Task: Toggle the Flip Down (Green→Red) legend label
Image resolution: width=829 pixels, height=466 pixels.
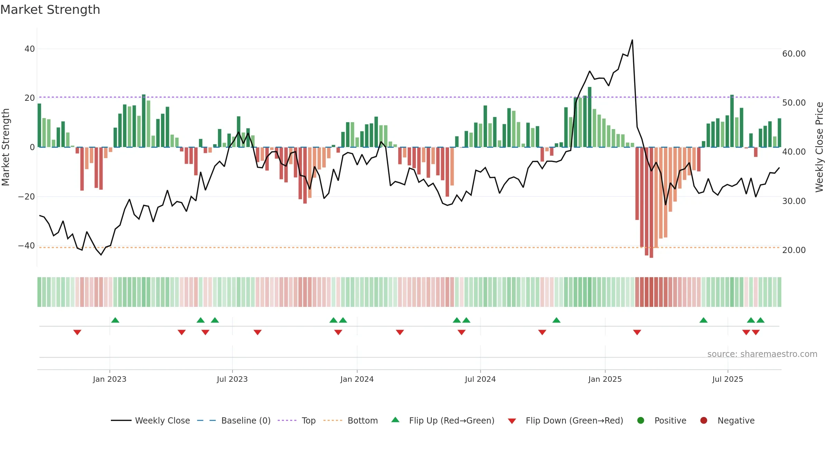Action: click(574, 421)
